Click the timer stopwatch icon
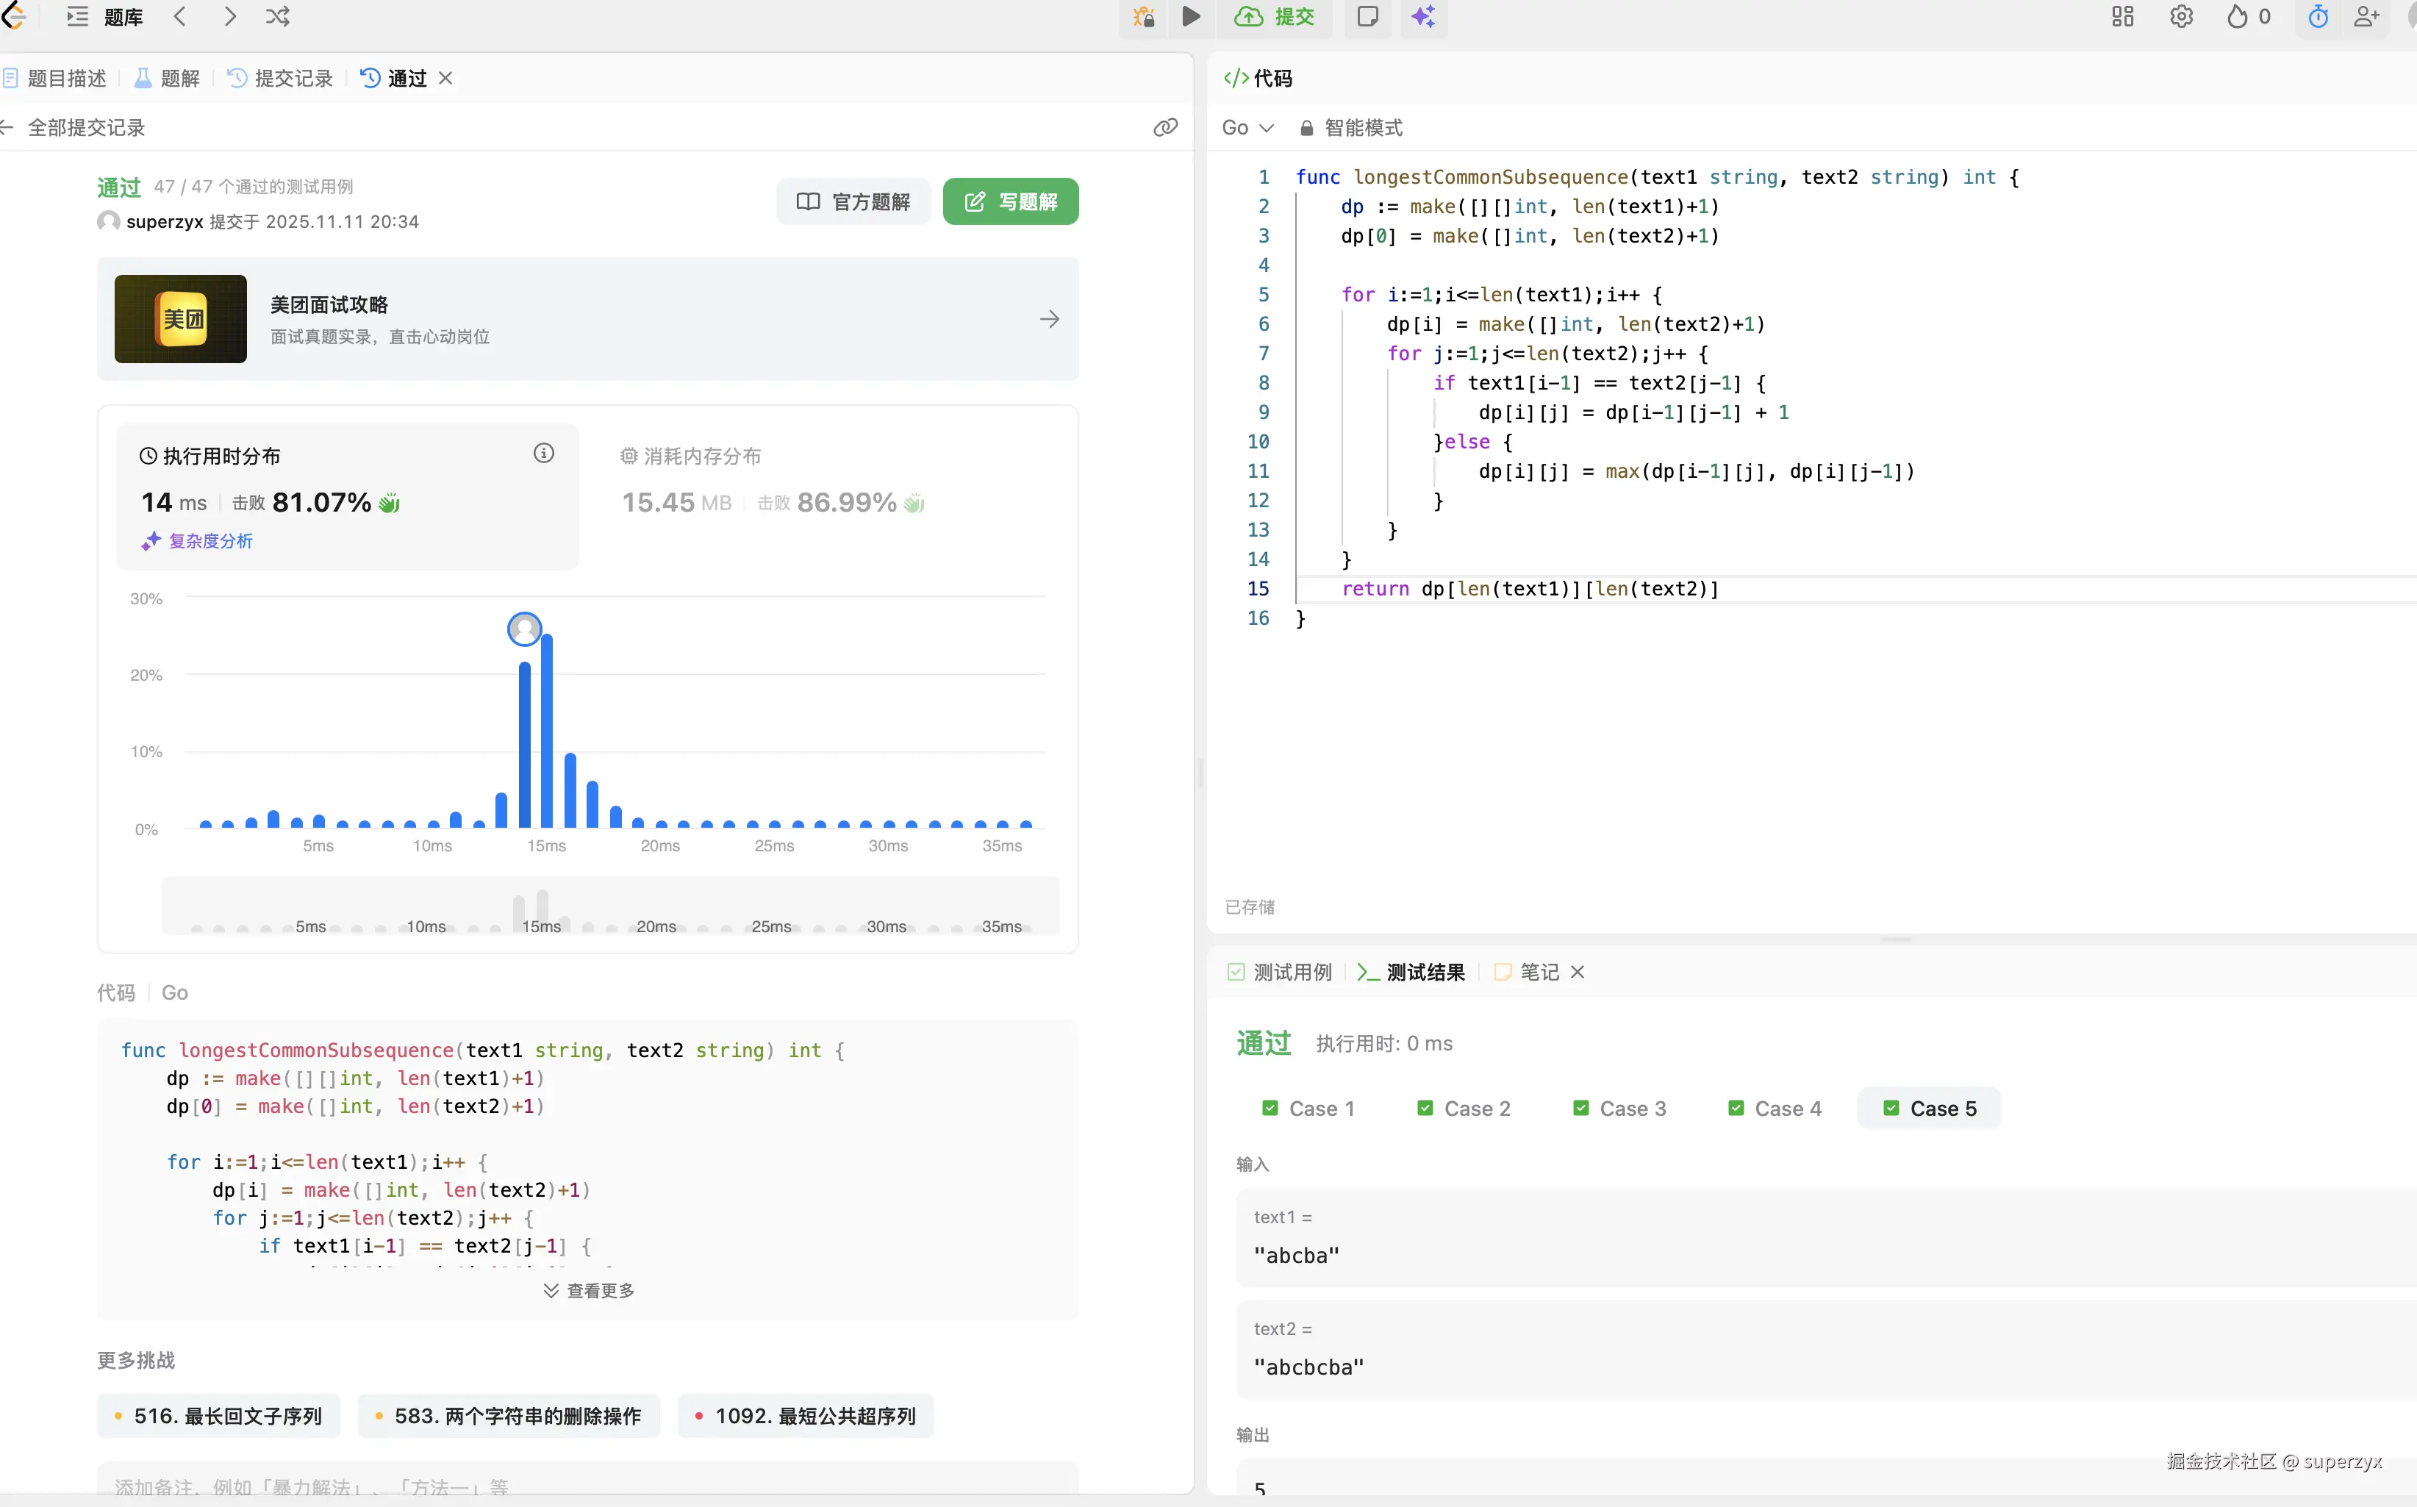Viewport: 2417px width, 1507px height. coord(2317,17)
